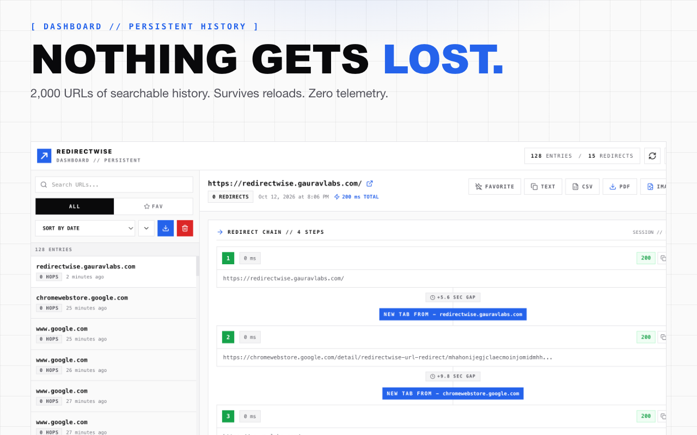Screen dimensions: 697x435
Task: Mark the URL as Favorite
Action: (495, 187)
